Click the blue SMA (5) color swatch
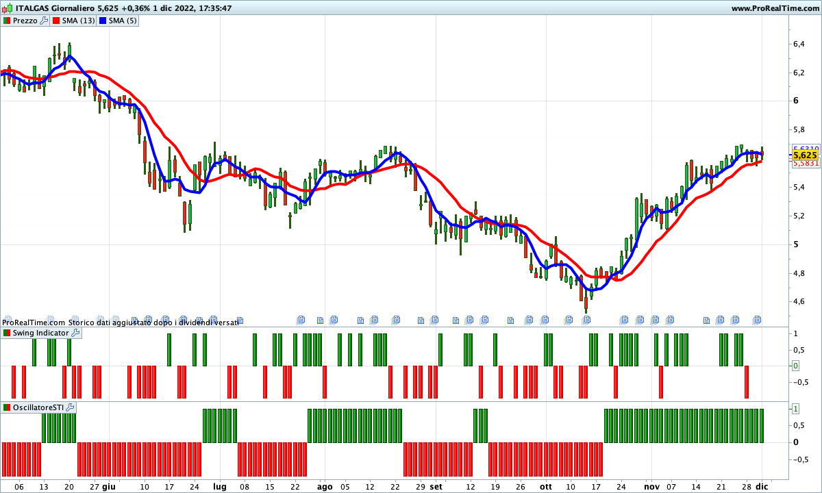 [x=103, y=21]
